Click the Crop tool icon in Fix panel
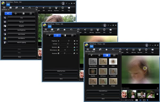The image size is (160, 102). tap(5, 18)
